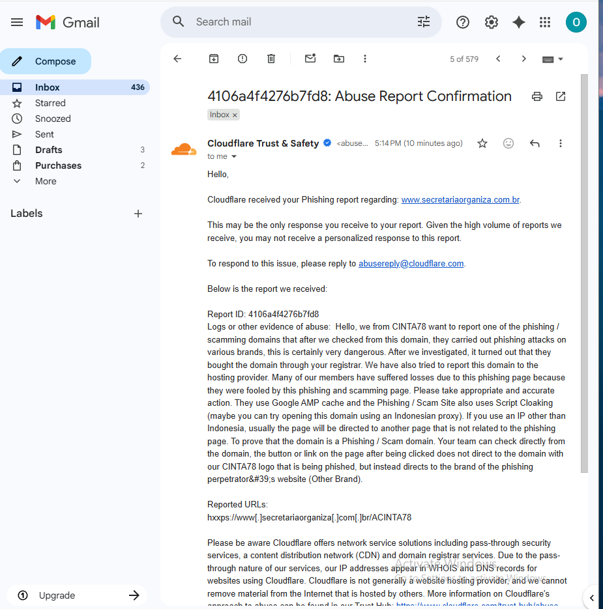Screen dimensions: 603x609
Task: Go to older email arrow
Action: 523,59
